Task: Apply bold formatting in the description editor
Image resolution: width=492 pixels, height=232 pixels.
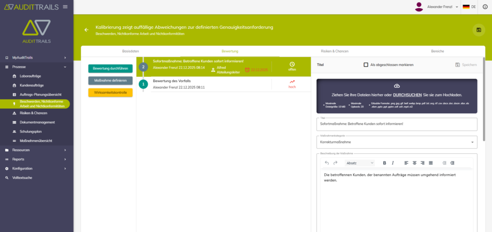Action: [384, 163]
